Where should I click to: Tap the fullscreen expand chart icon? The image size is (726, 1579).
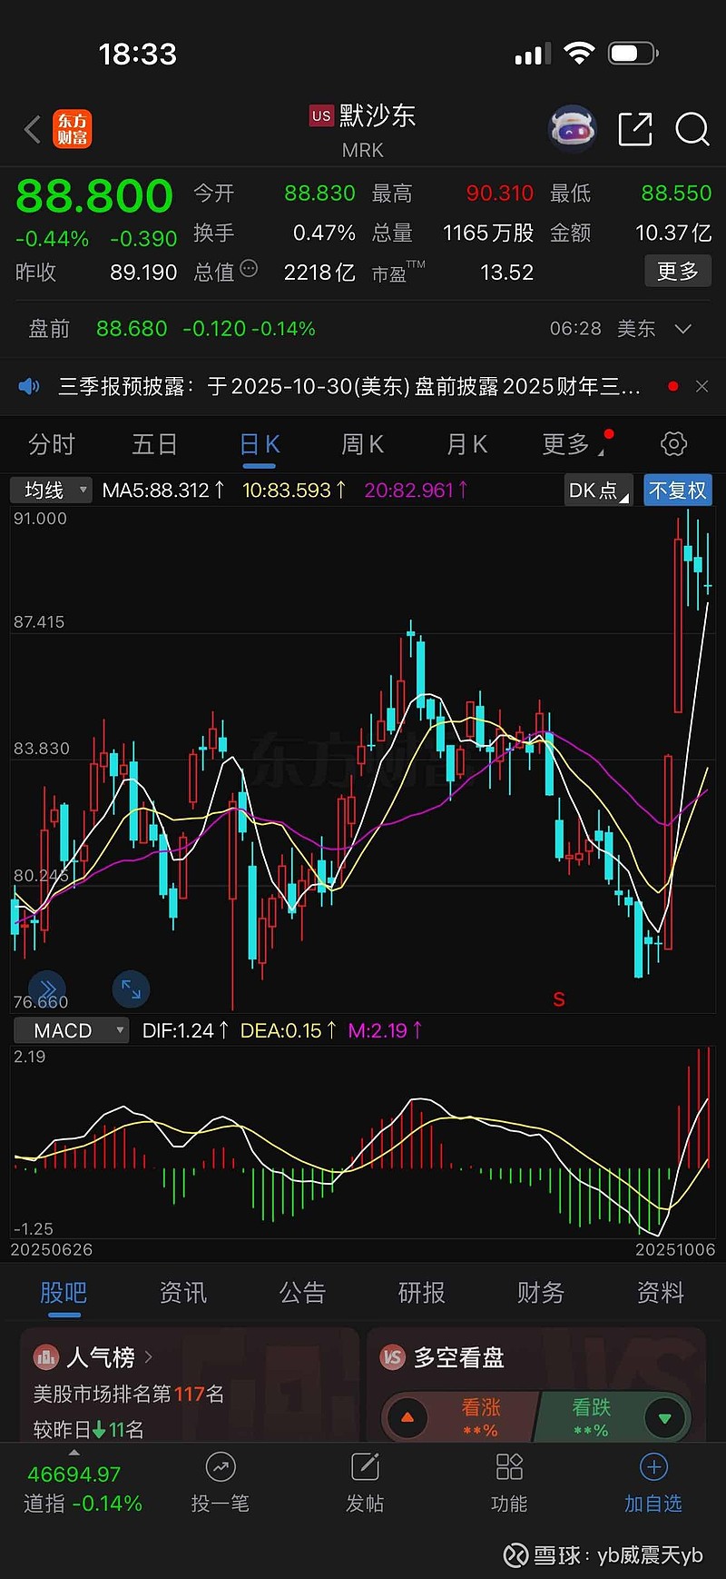point(131,989)
